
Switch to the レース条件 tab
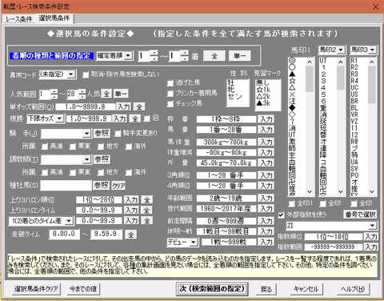click(x=18, y=18)
